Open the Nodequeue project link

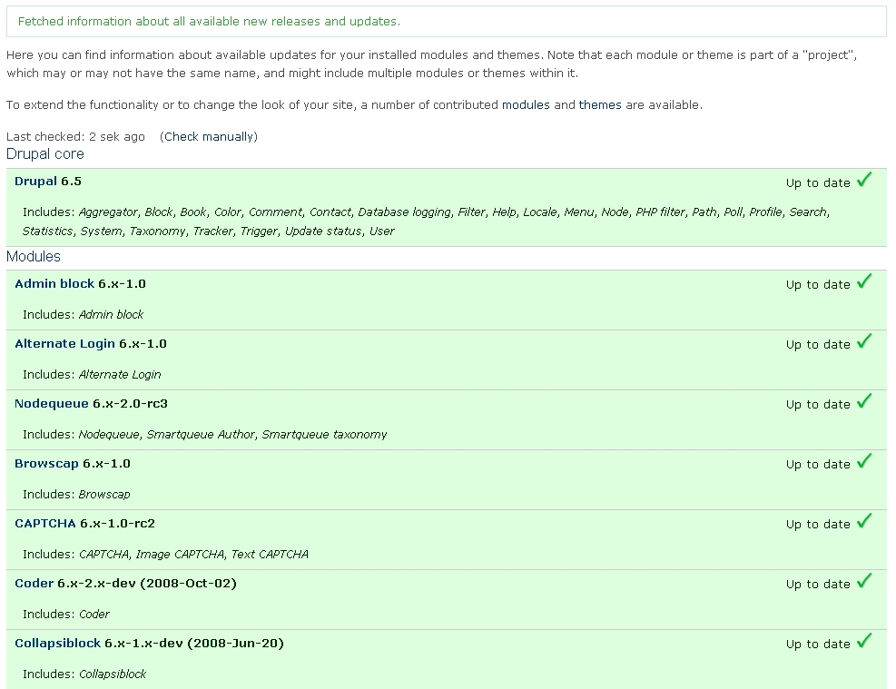(52, 404)
